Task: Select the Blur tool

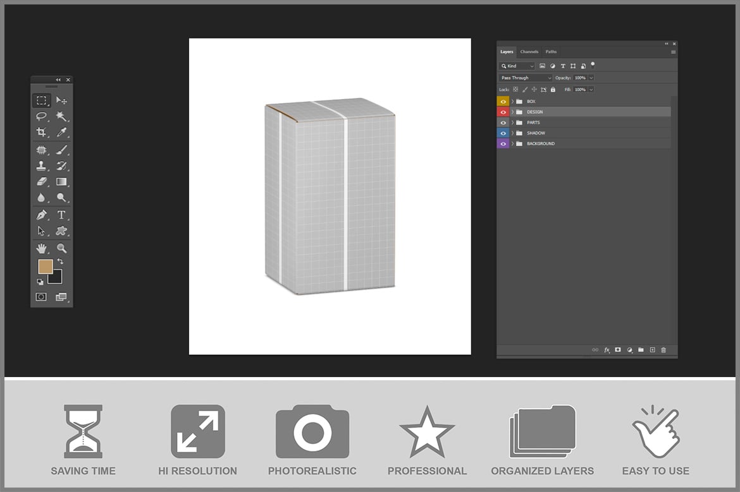Action: coord(42,198)
